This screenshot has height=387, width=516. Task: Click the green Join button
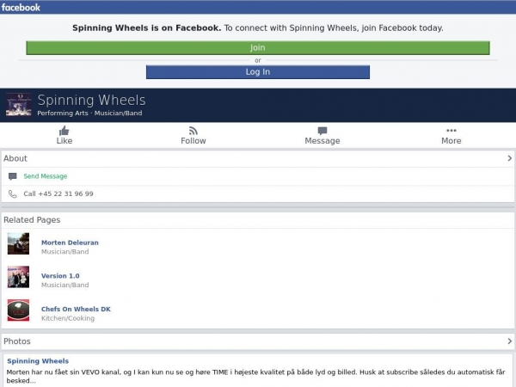[x=258, y=47]
